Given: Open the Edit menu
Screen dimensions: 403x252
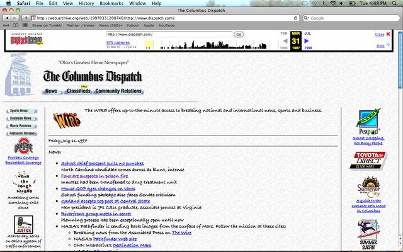Looking at the screenshot, I should pos(53,3).
